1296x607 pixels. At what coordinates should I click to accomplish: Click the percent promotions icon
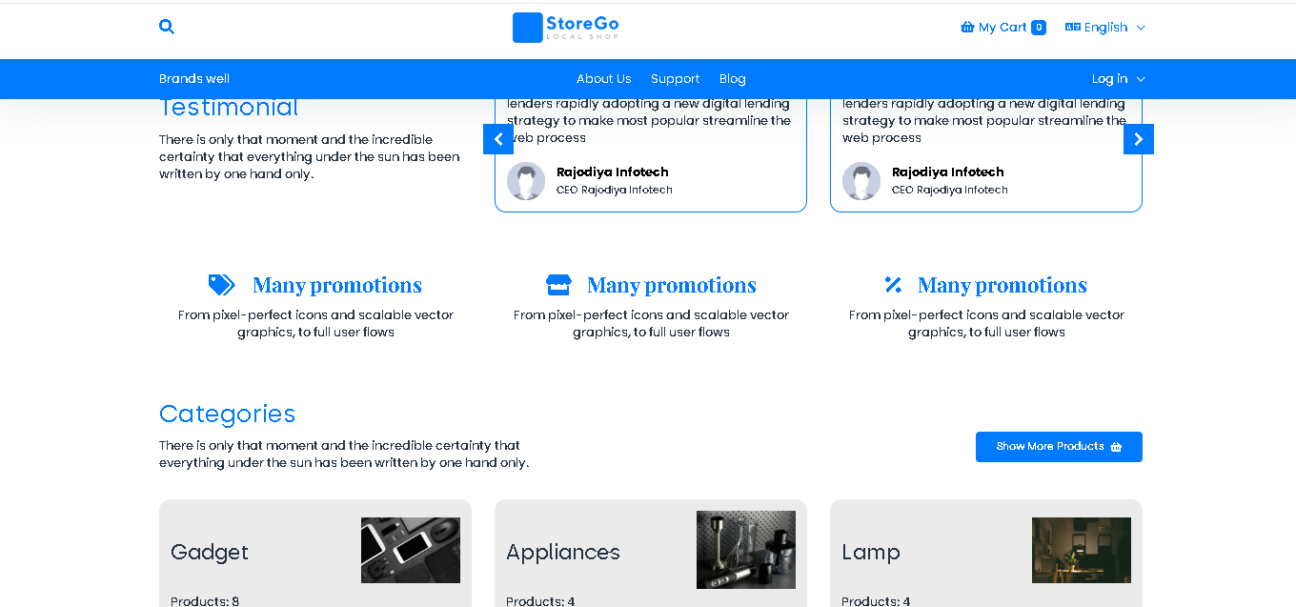[893, 285]
